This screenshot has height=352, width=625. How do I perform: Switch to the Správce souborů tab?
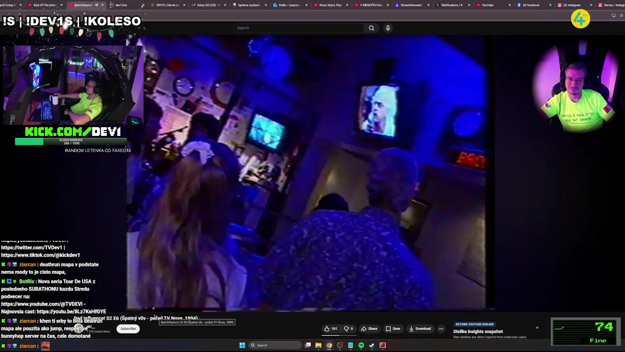pyautogui.click(x=248, y=5)
